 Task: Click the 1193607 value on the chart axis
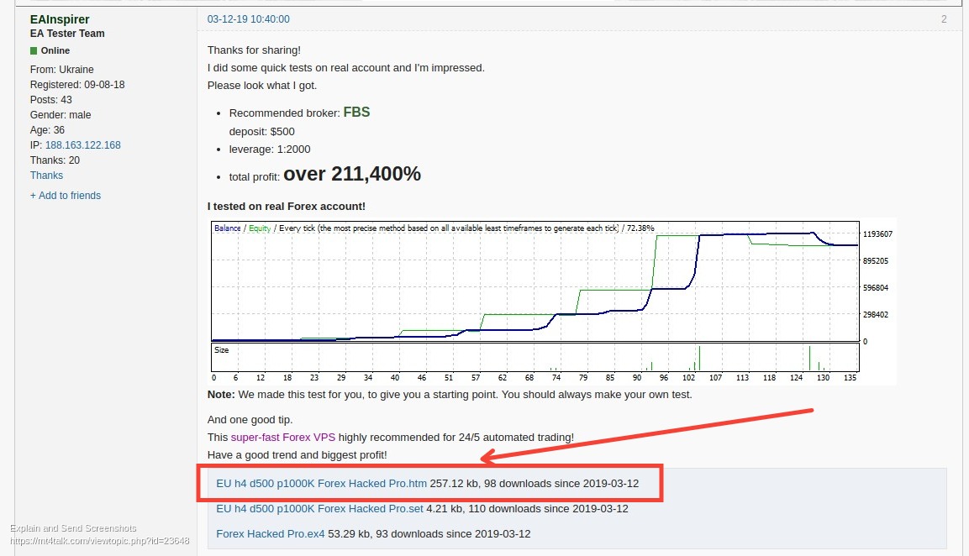877,234
